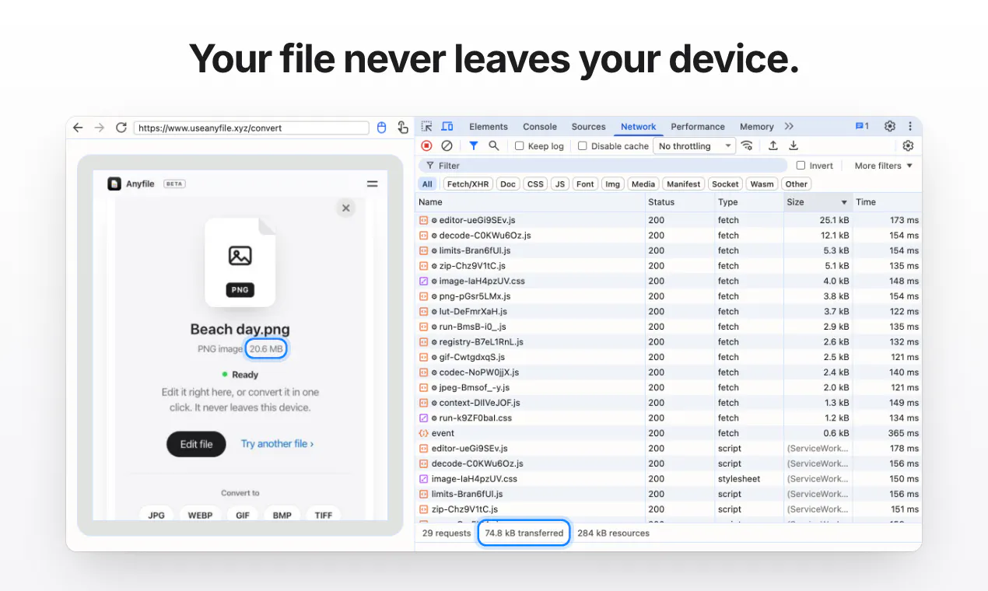Click the touch emulation hand icon
988x591 pixels.
[403, 128]
